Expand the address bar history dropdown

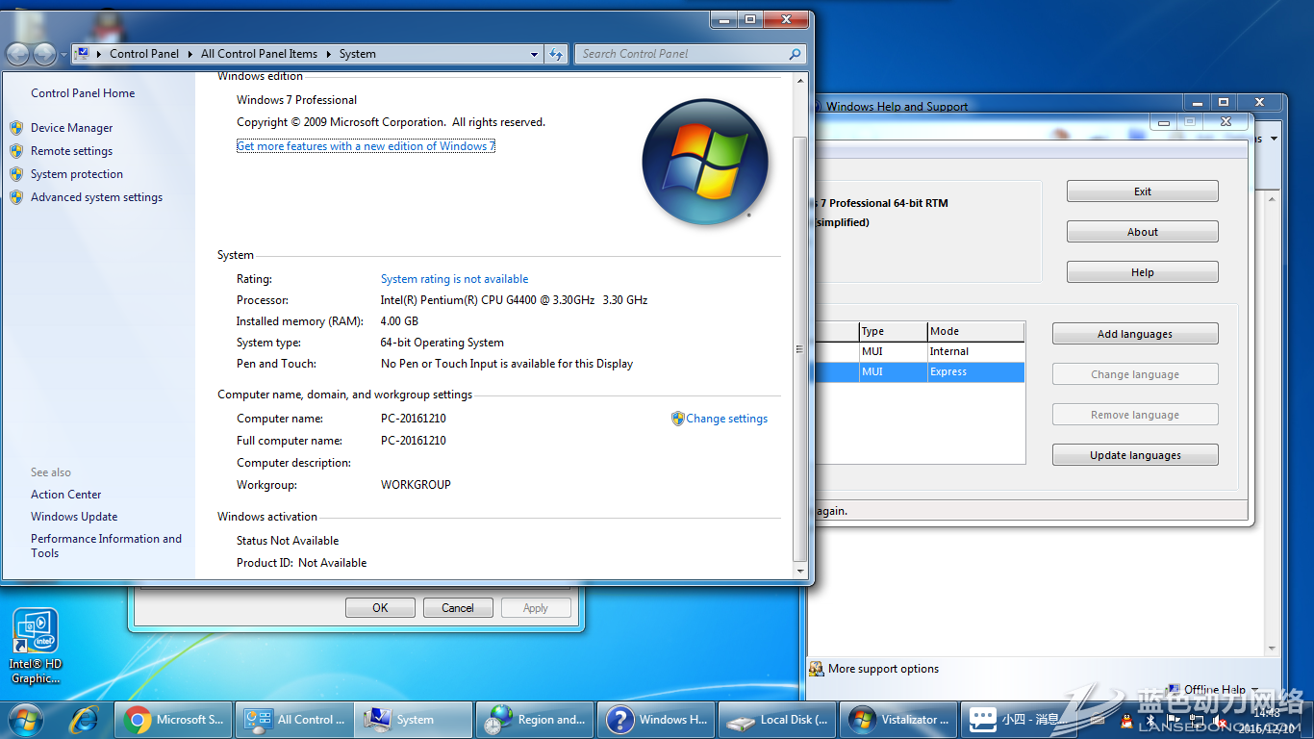[x=535, y=54]
